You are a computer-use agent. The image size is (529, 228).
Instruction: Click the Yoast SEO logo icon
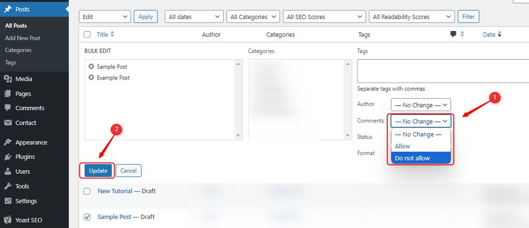pos(8,220)
